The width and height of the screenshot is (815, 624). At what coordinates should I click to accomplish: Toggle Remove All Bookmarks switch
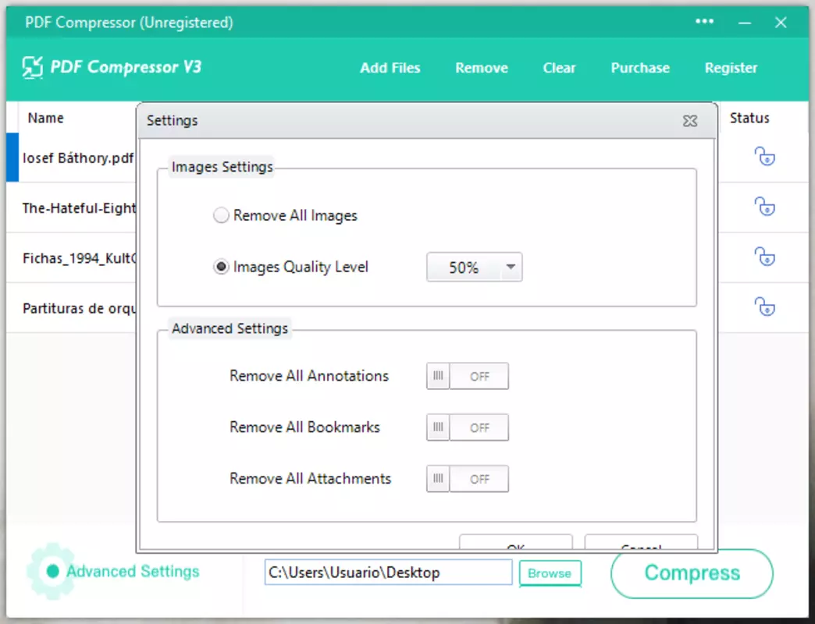point(468,427)
